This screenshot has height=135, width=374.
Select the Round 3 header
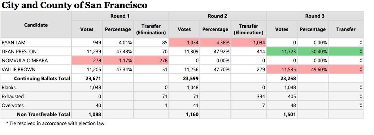[x=315, y=16]
